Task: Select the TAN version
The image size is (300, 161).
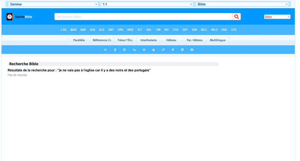Action: [194, 30]
